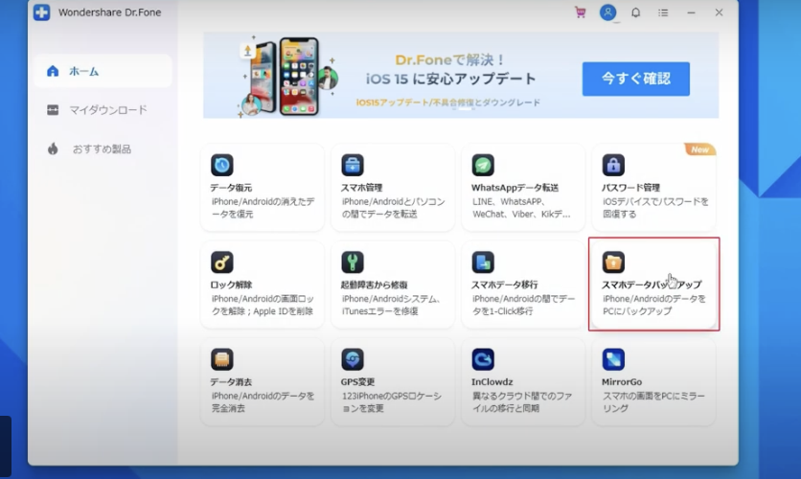Screen dimensions: 801x479
Task: Open the パスワード管理 lock icon
Action: tap(613, 165)
